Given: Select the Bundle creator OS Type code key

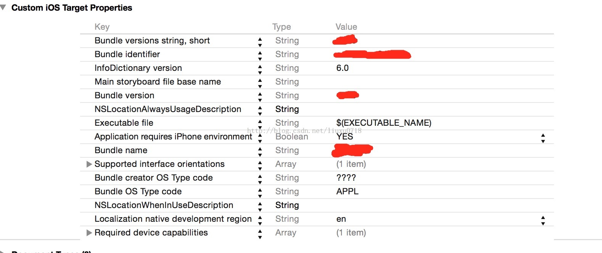Looking at the screenshot, I should click(153, 178).
